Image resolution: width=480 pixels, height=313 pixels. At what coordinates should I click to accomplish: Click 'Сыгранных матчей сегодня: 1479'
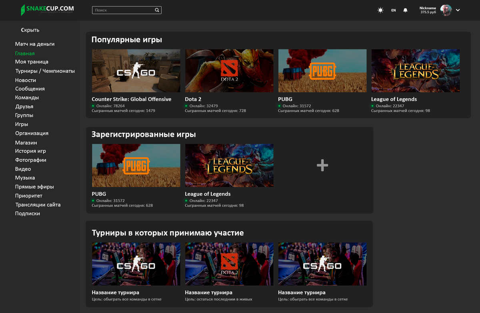(x=123, y=111)
